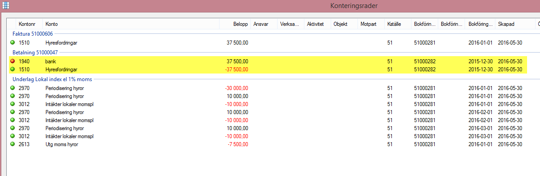
Task: Click the green dot on the -37 500,00 Hyresfordringar row
Action: click(x=12, y=70)
